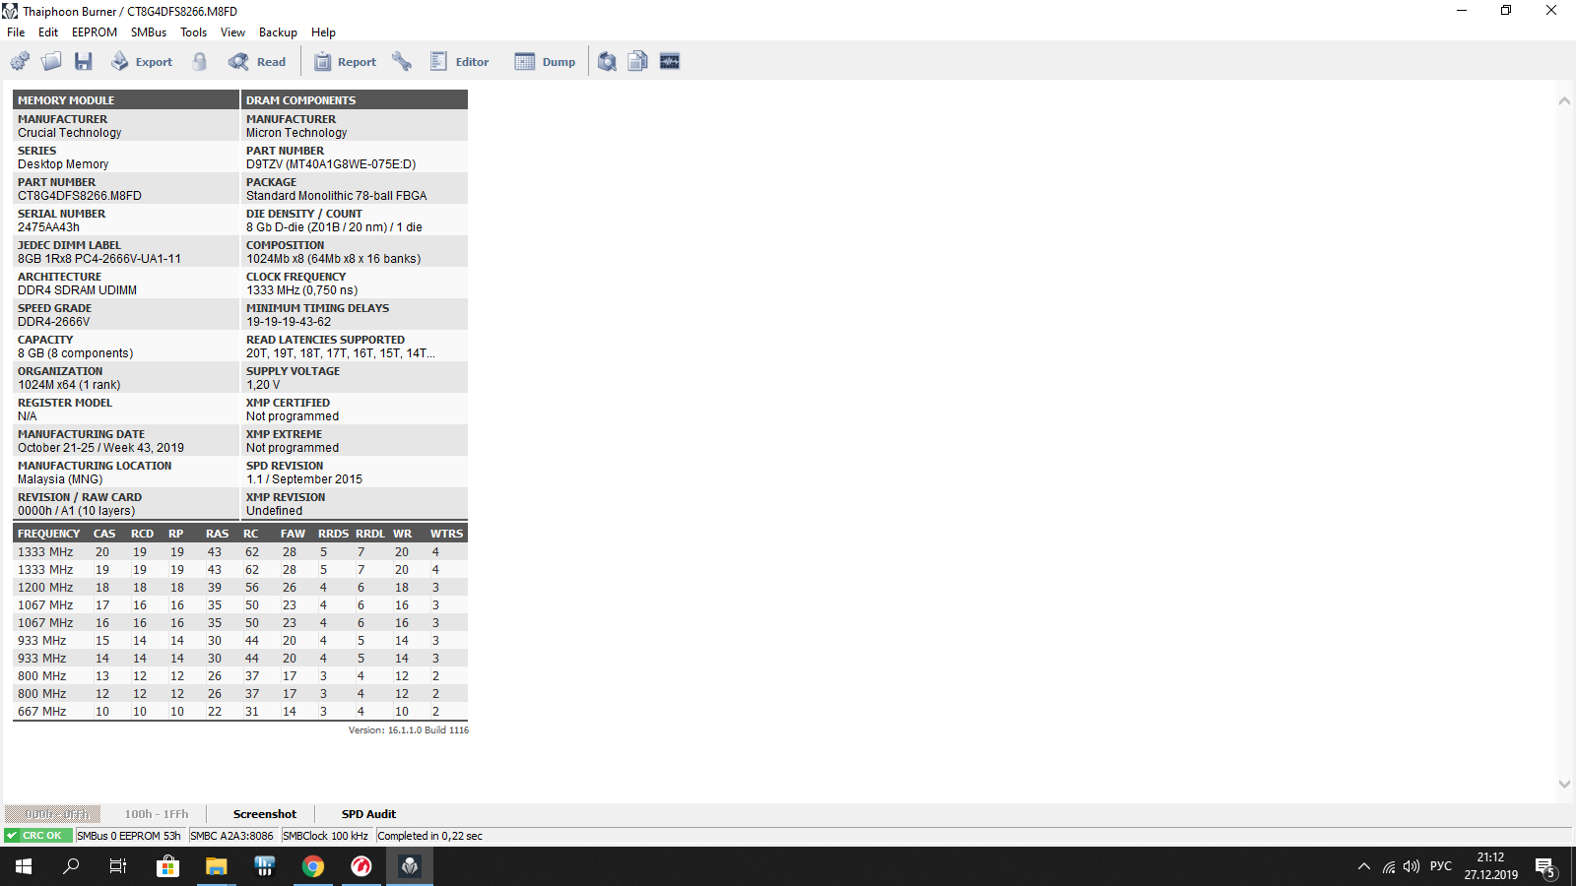This screenshot has width=1576, height=886.
Task: Click the Version 16.1.1.0 Build 1116 text
Action: [x=409, y=730]
